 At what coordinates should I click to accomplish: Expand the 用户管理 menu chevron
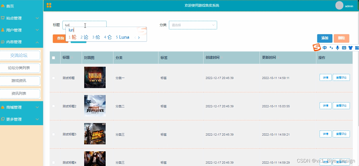pyautogui.click(x=37, y=30)
